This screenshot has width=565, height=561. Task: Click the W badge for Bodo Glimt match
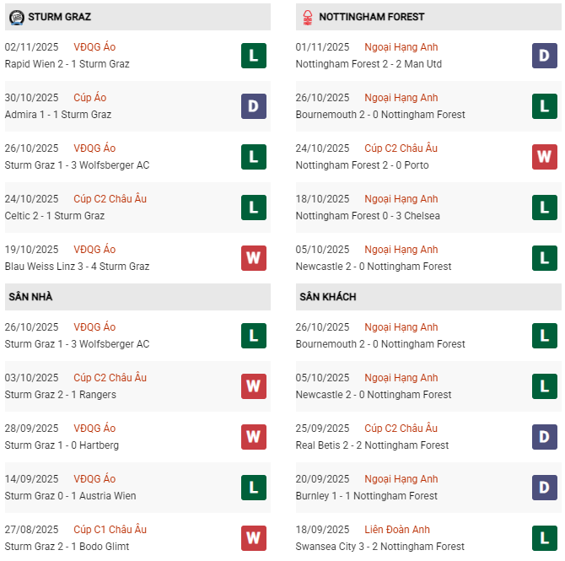[x=253, y=538]
